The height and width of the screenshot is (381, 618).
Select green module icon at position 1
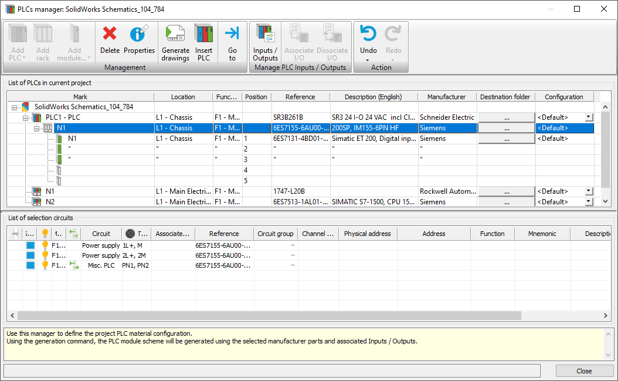click(59, 139)
